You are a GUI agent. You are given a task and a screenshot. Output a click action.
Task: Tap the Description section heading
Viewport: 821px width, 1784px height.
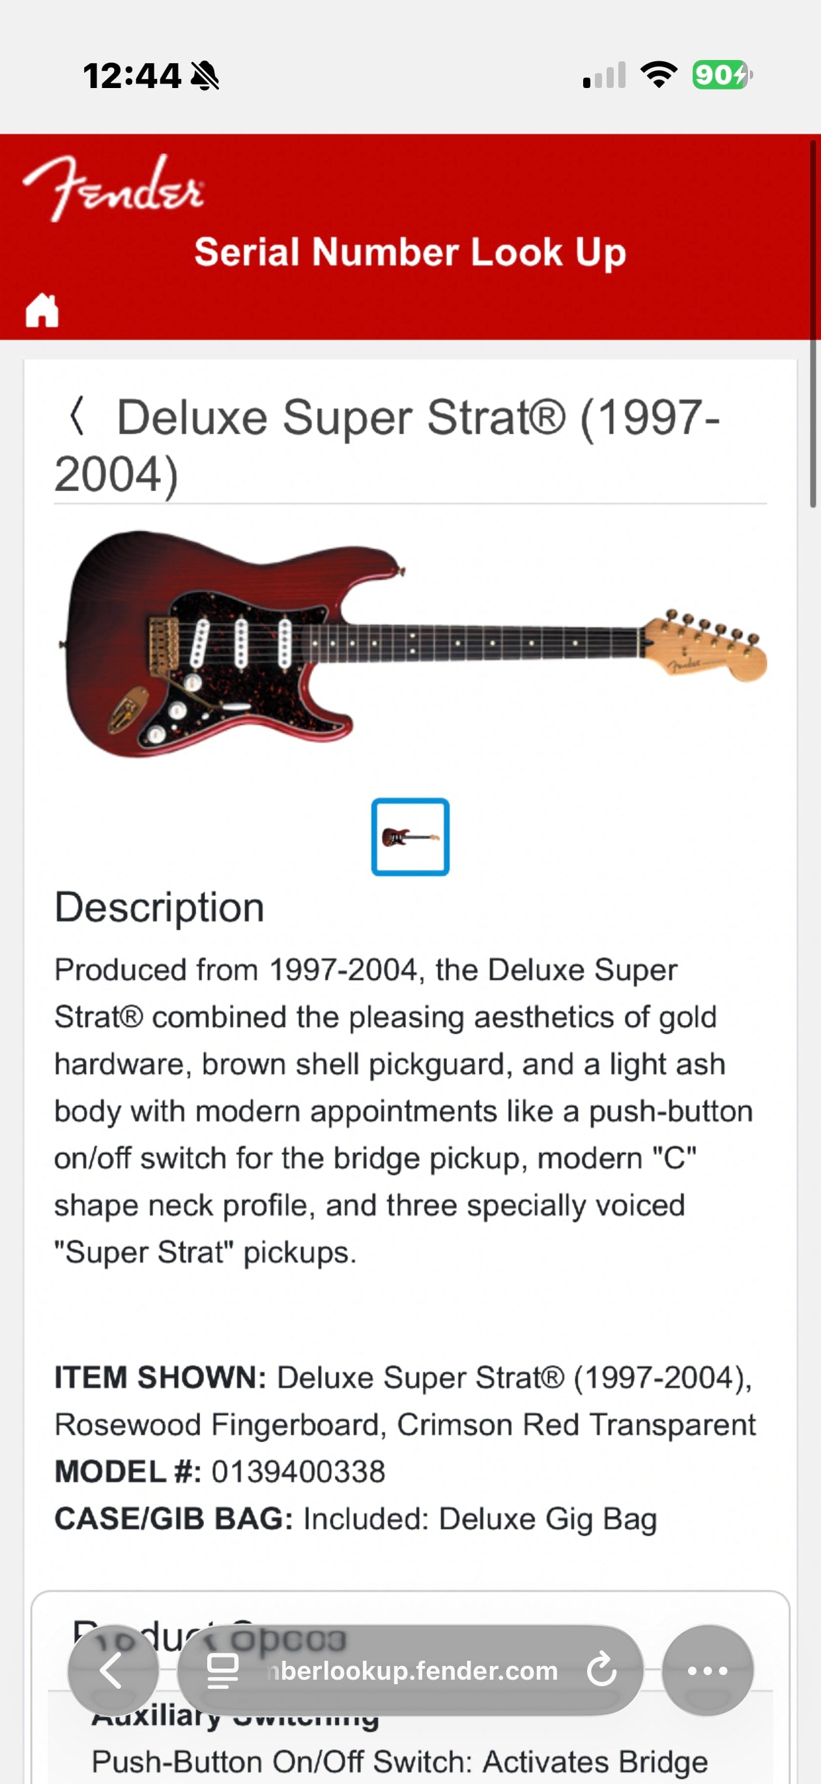[x=159, y=907]
